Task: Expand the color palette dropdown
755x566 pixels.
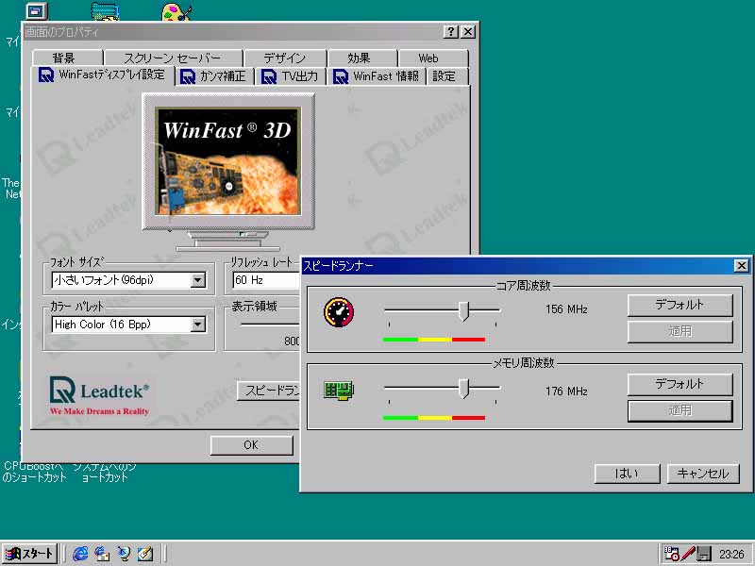Action: pyautogui.click(x=198, y=325)
